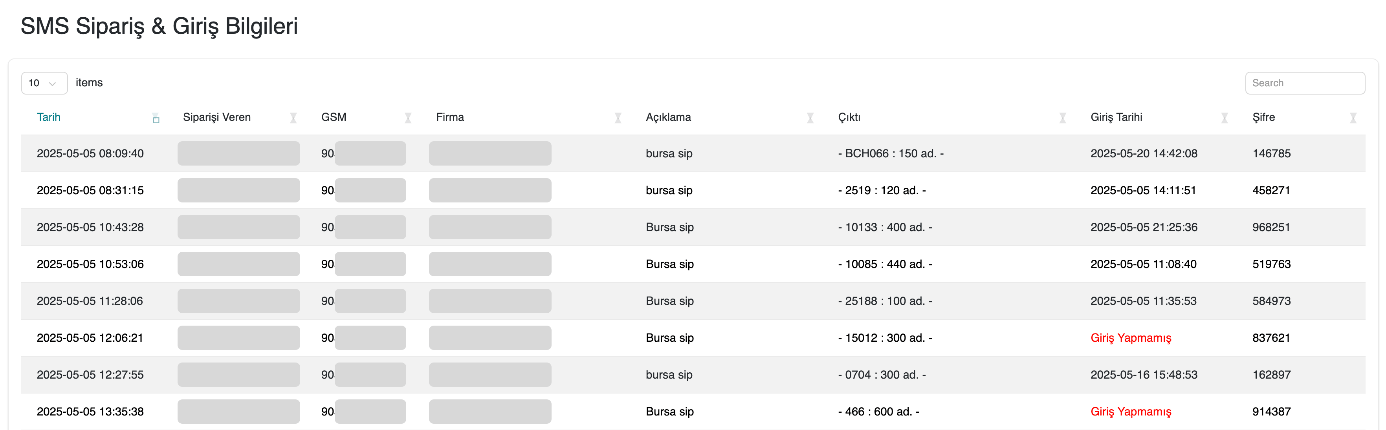
Task: Click the BCH066 : 150 ad. output cell
Action: pos(891,154)
